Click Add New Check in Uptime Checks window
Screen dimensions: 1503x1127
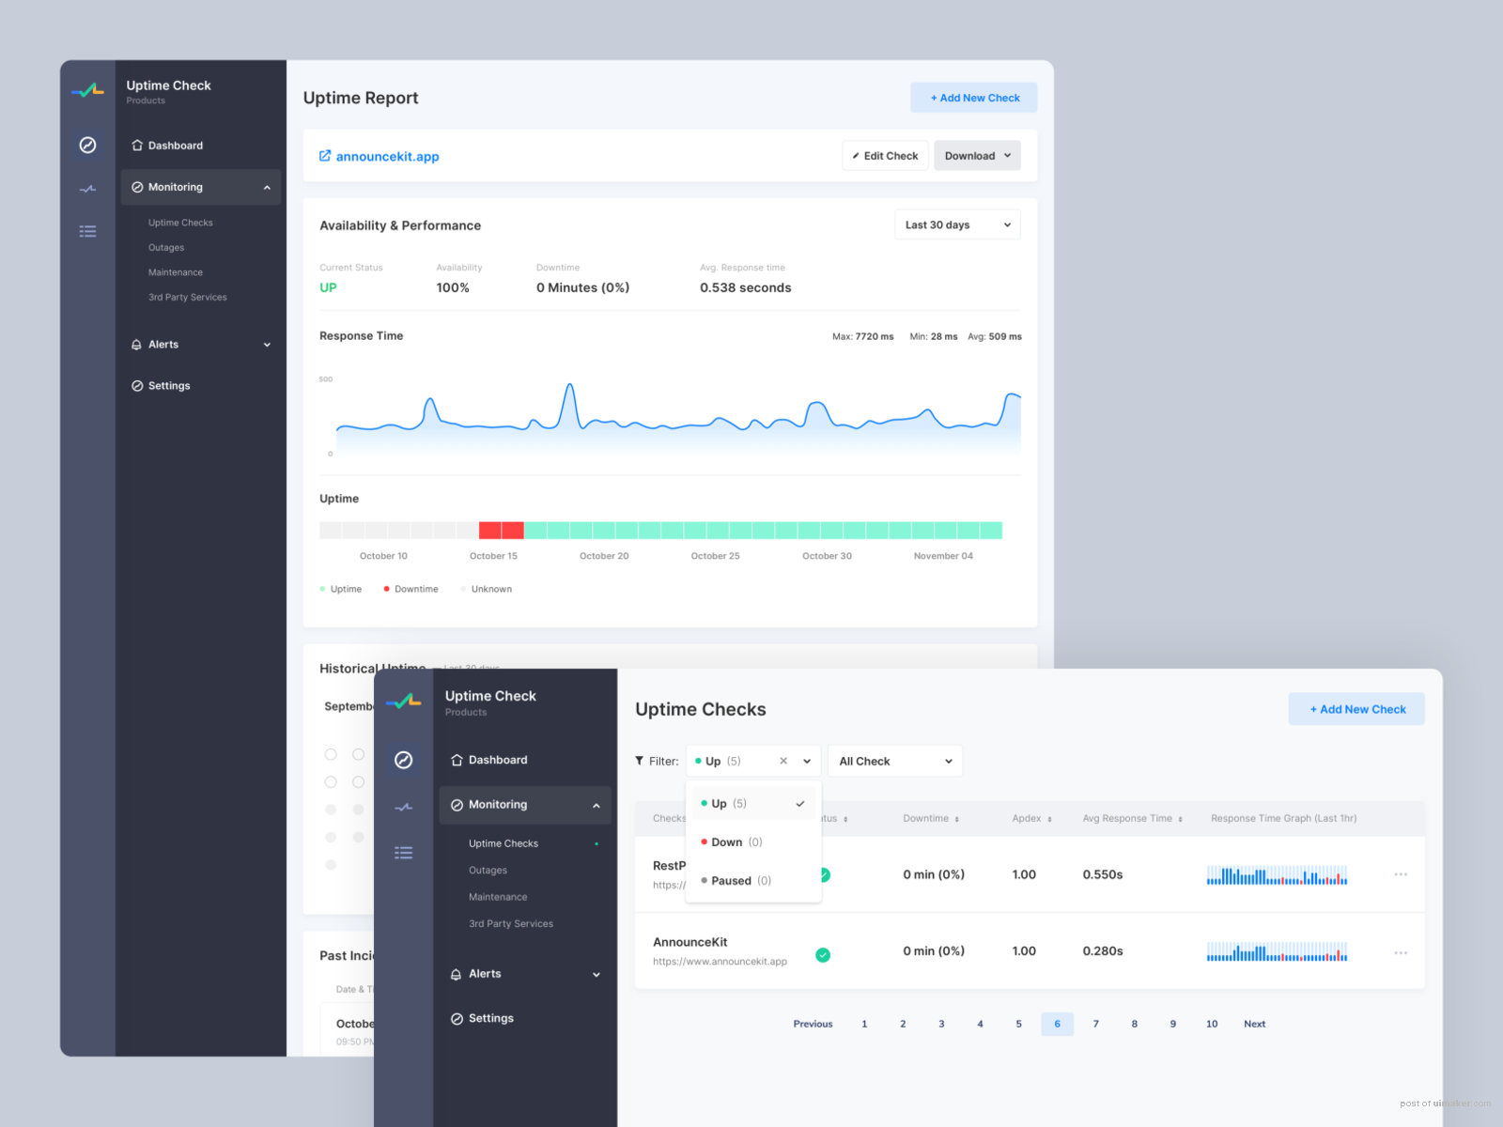click(1356, 709)
